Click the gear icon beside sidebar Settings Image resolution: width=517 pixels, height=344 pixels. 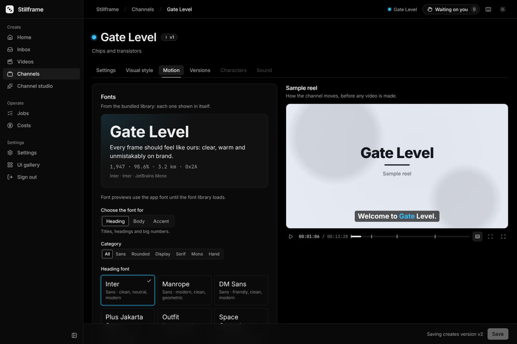(10, 153)
